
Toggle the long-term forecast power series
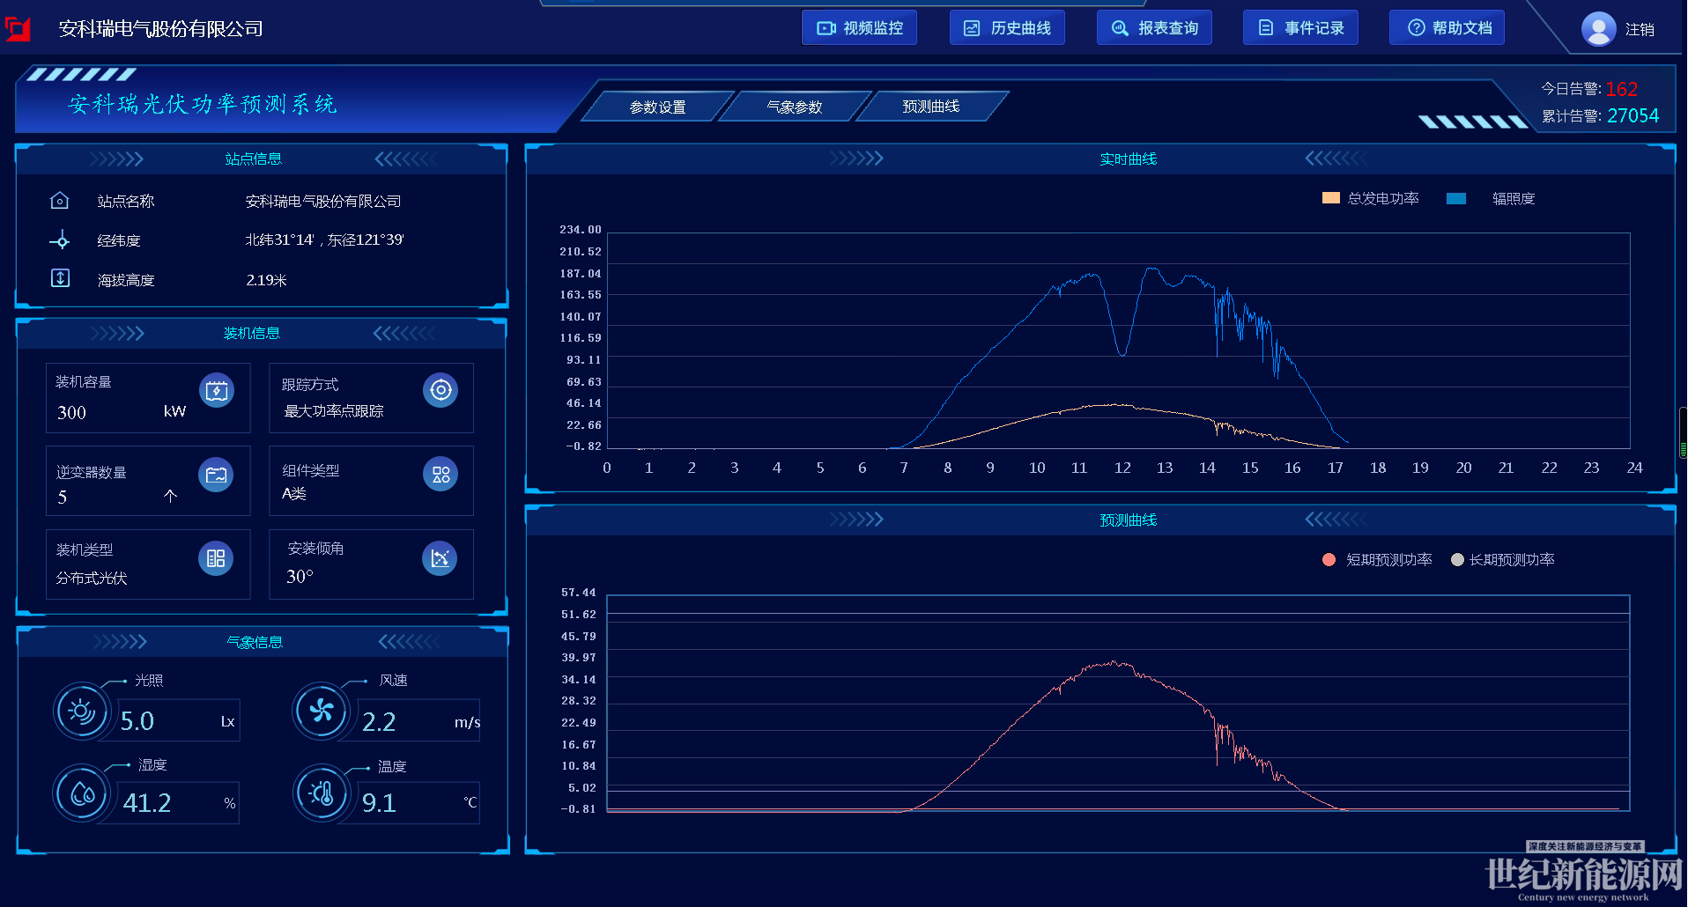[x=1503, y=560]
